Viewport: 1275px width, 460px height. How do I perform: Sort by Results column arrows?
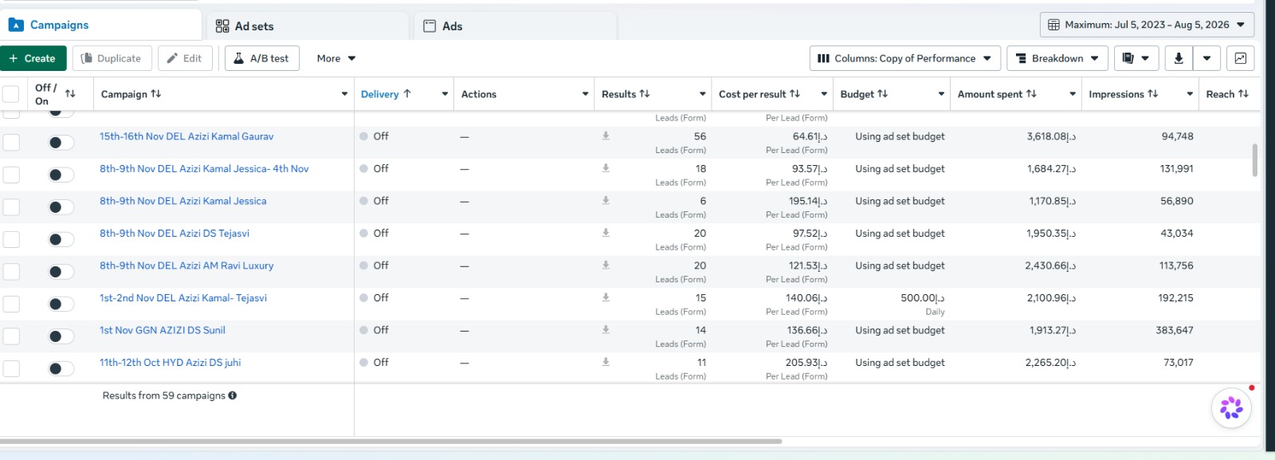click(x=645, y=94)
